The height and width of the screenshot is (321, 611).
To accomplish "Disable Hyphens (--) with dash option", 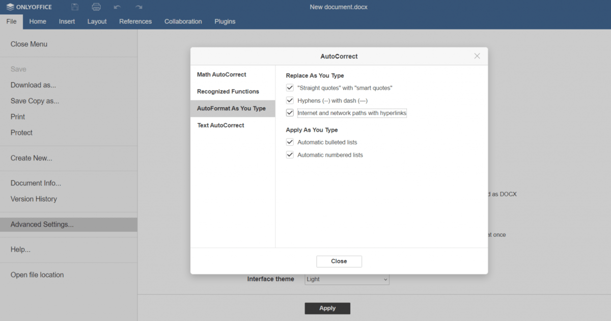I will (290, 100).
